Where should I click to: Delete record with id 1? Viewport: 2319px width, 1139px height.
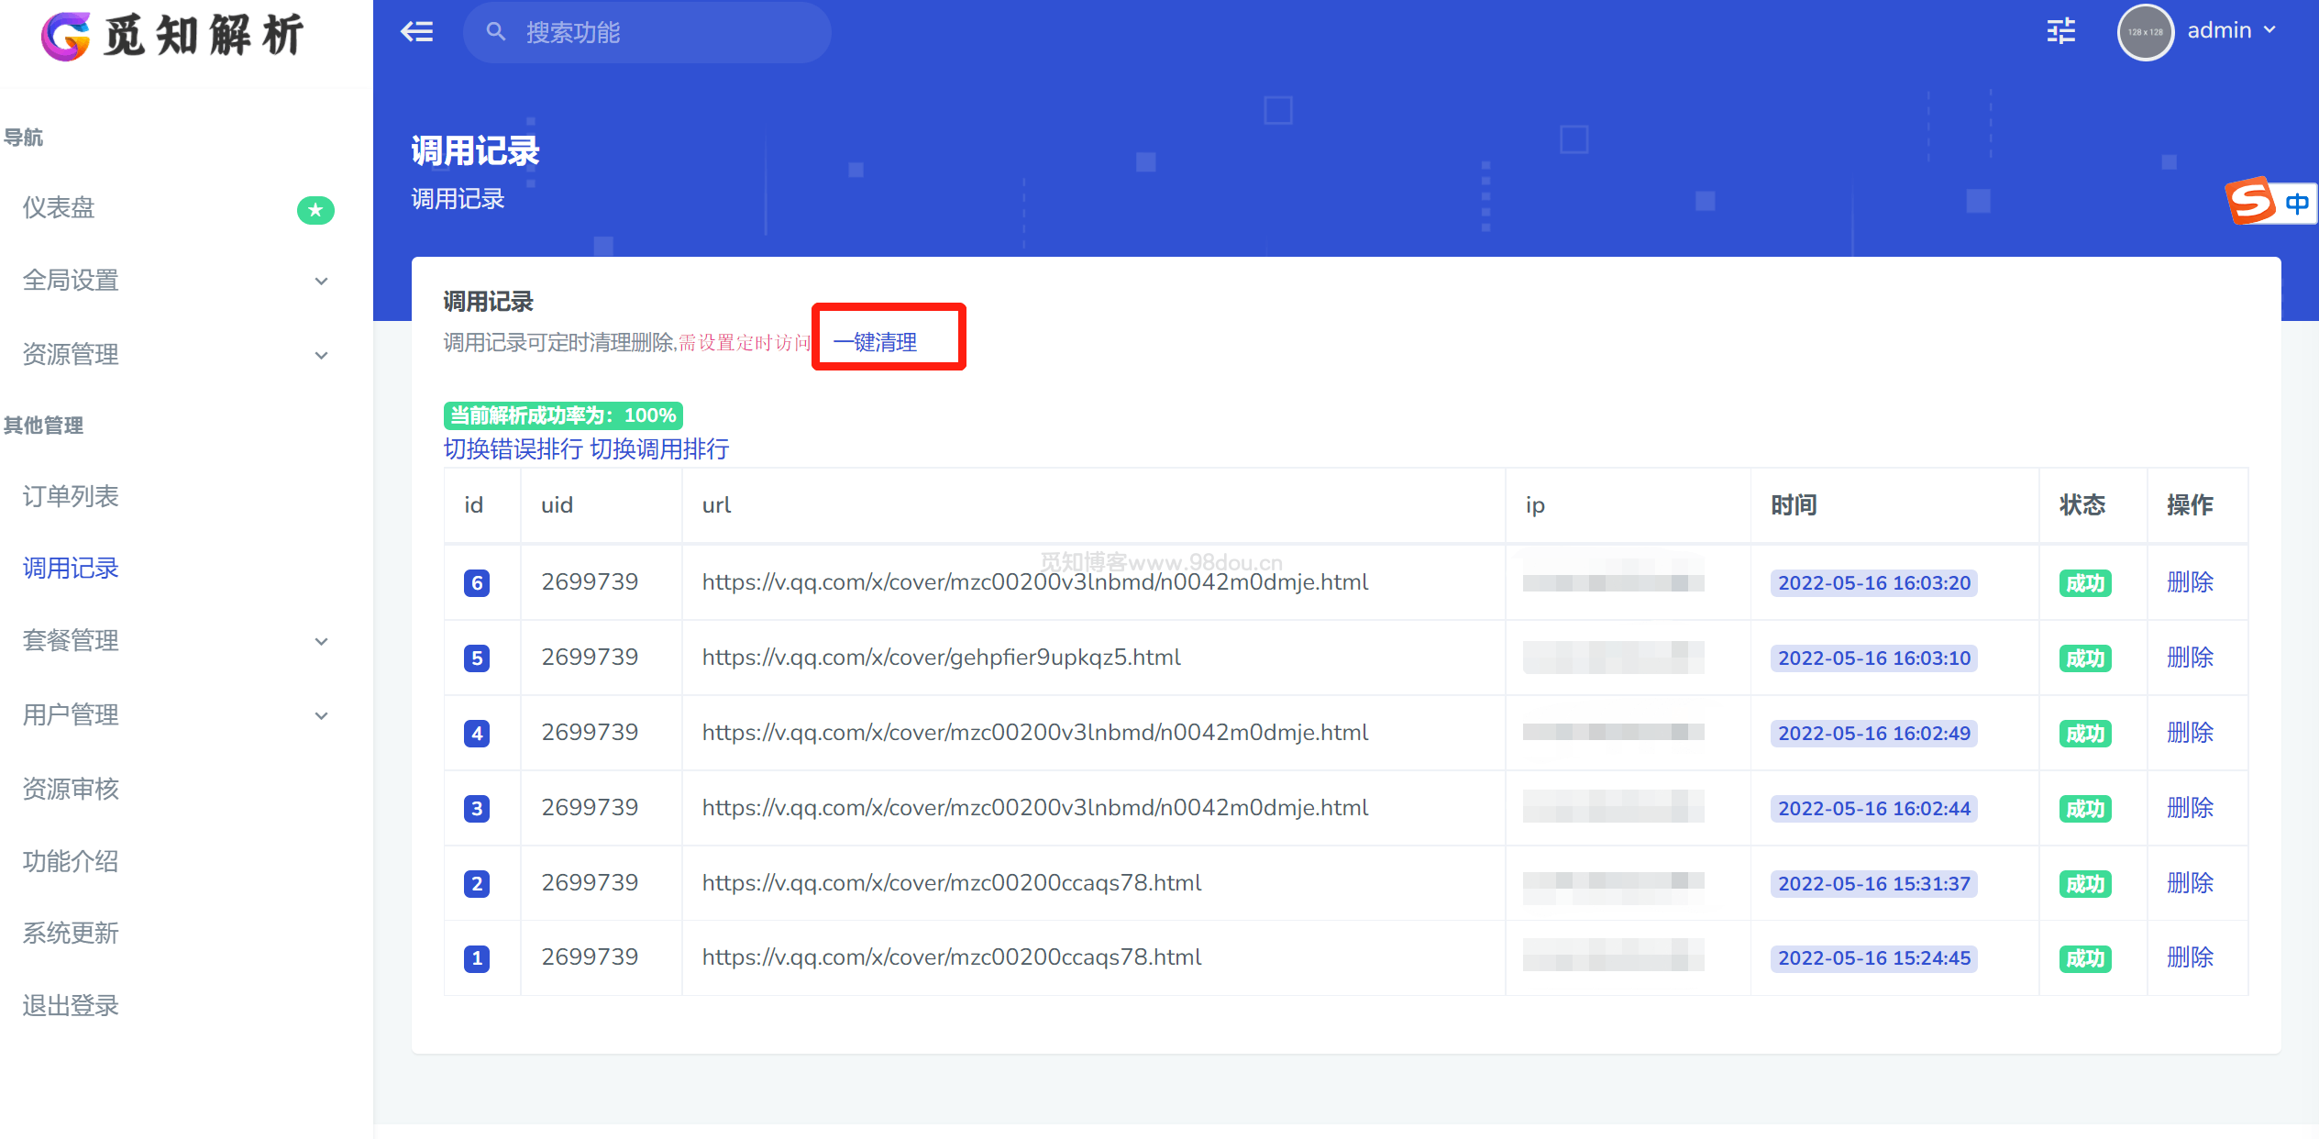coord(2190,957)
